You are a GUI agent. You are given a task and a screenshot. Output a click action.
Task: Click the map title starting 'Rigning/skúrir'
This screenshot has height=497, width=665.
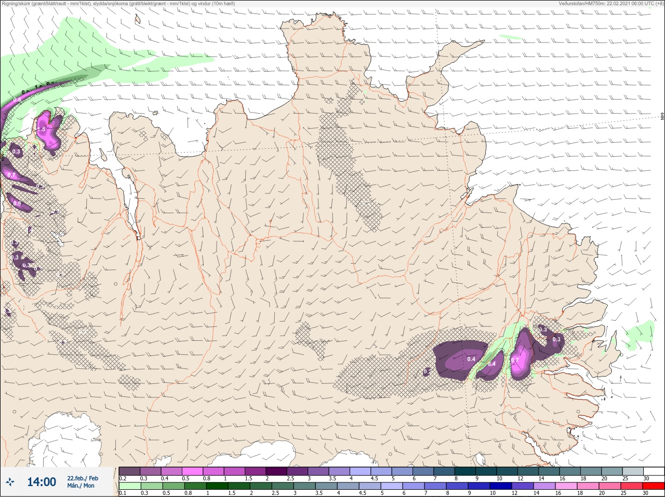pos(117,3)
